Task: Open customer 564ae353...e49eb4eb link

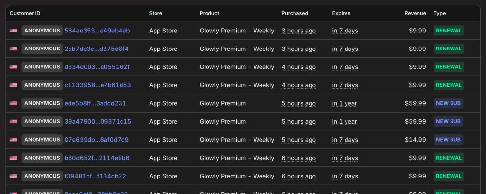Action: [97, 31]
